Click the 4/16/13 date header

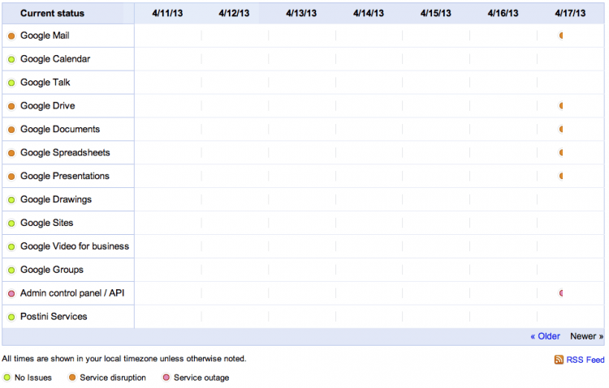point(503,13)
